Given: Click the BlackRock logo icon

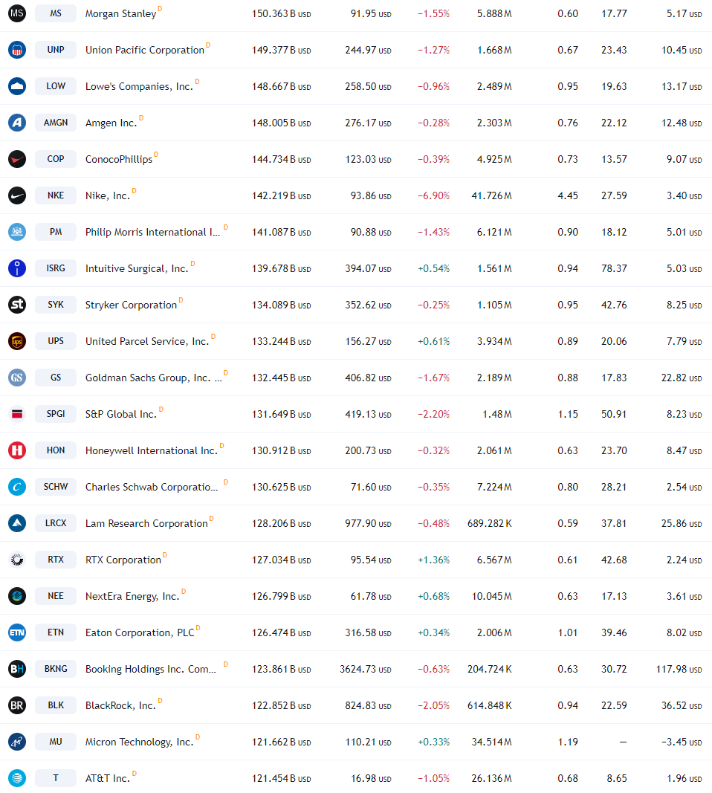Looking at the screenshot, I should [17, 705].
